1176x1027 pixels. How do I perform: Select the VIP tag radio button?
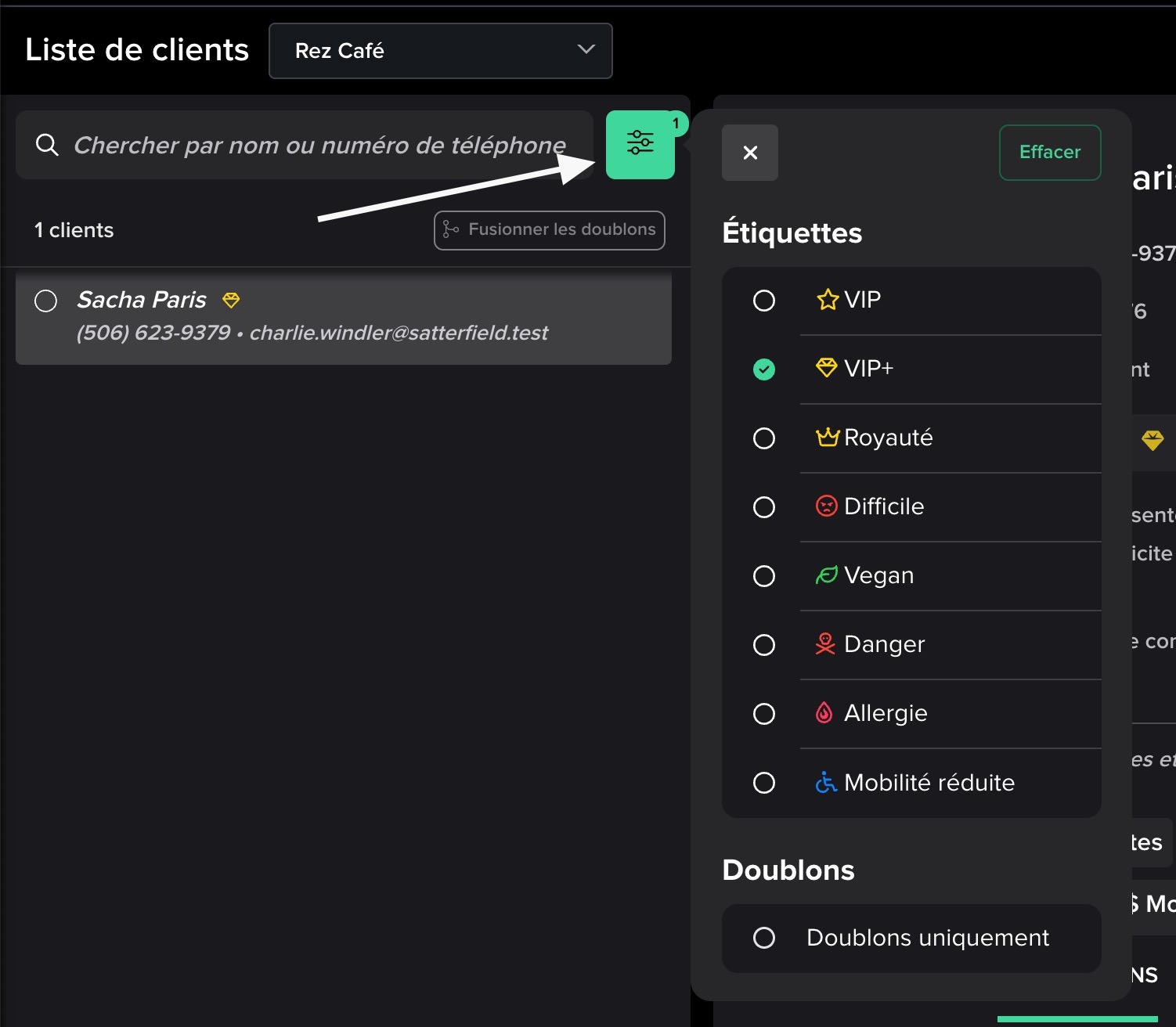[764, 301]
